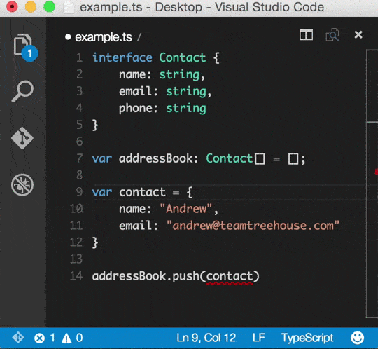The width and height of the screenshot is (378, 349).
Task: Open the preview/changes icon in the editor toolbar
Action: [x=332, y=35]
